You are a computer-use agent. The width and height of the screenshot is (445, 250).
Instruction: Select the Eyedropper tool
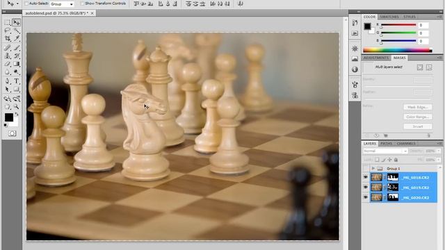pos(17,39)
